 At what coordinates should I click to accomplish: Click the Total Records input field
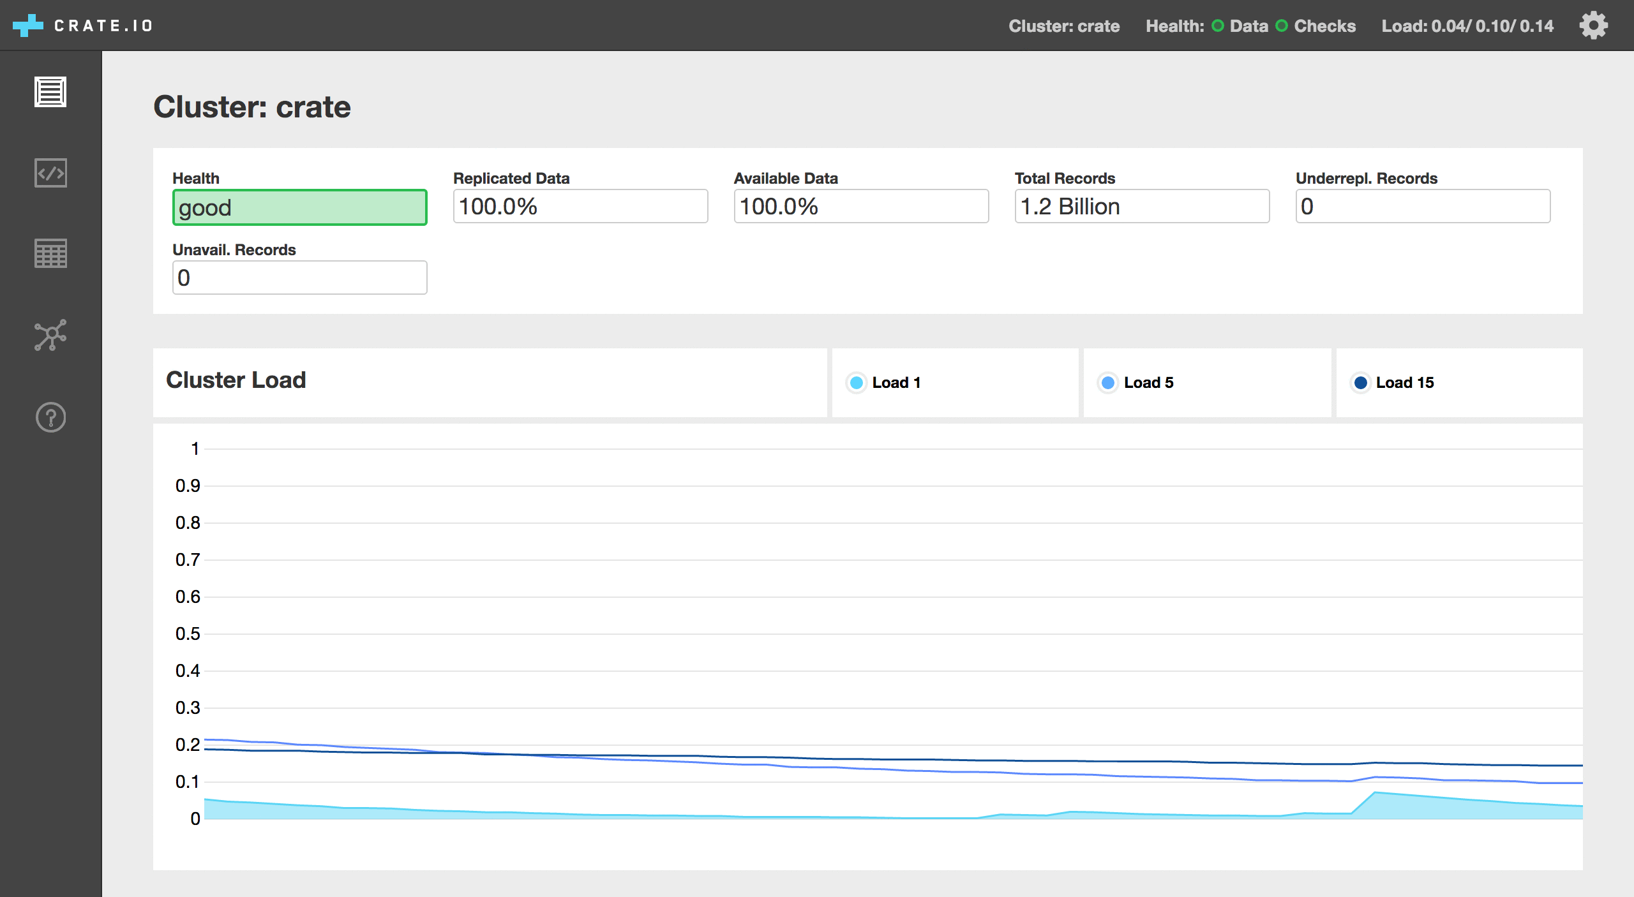pos(1141,205)
